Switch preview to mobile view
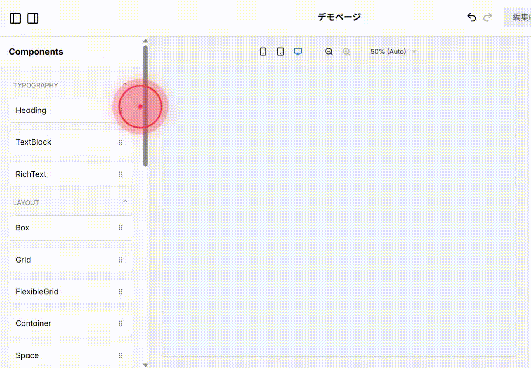Screen dimensions: 531x368 click(x=263, y=52)
